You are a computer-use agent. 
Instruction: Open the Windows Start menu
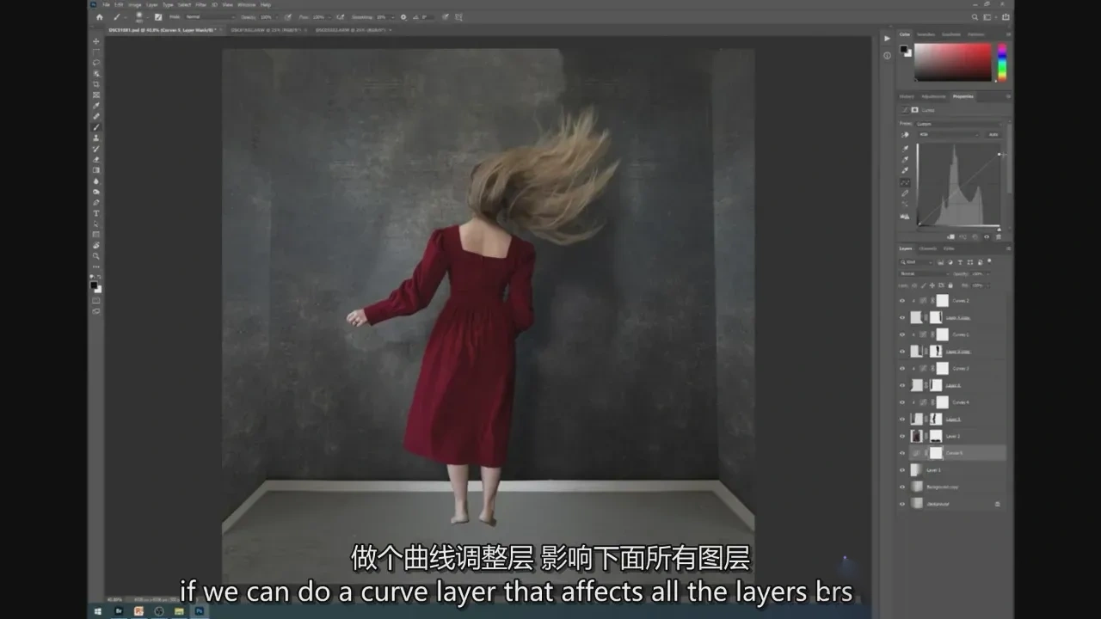(97, 611)
